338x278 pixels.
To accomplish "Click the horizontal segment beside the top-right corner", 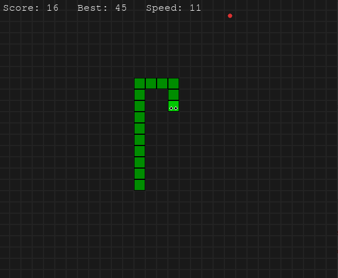I will point(162,83).
